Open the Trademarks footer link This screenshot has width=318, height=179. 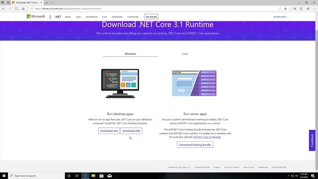coord(263,167)
